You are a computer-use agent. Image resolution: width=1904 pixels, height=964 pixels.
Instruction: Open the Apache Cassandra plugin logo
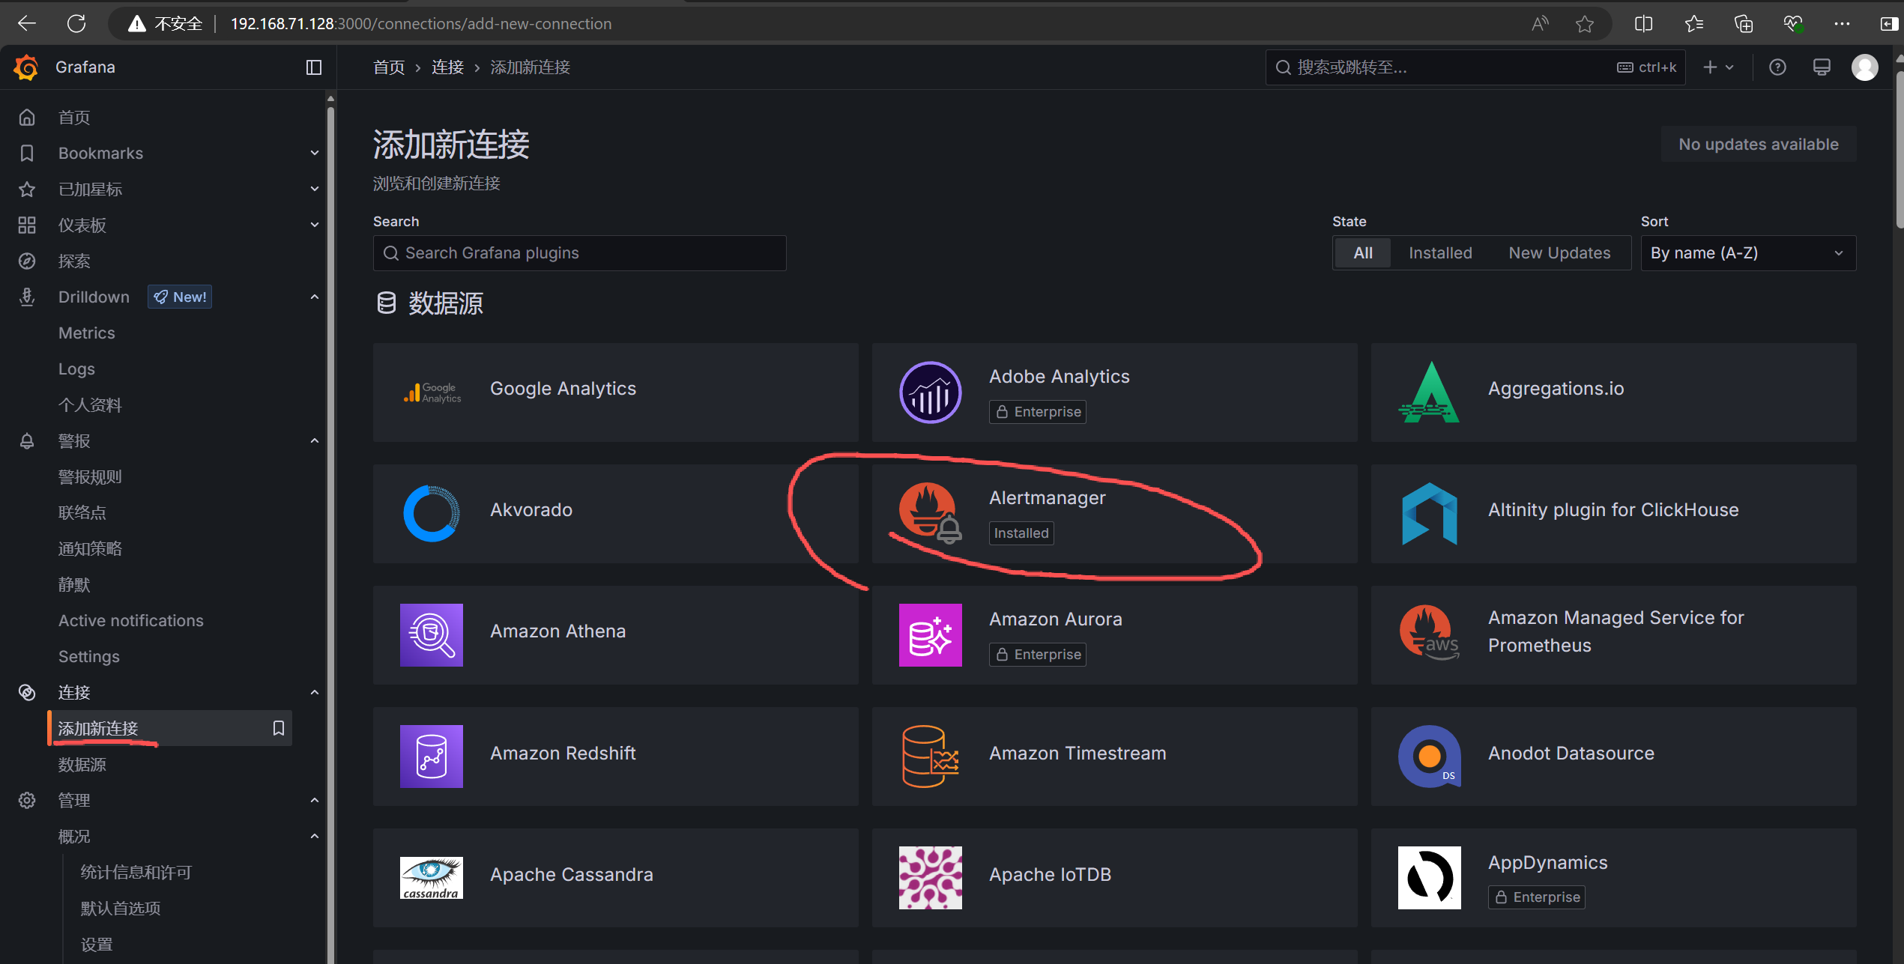(432, 878)
